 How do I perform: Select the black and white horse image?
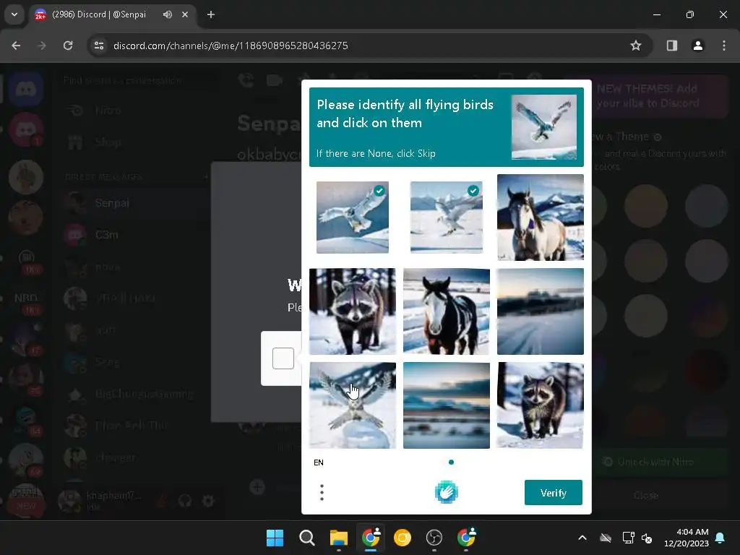point(447,311)
